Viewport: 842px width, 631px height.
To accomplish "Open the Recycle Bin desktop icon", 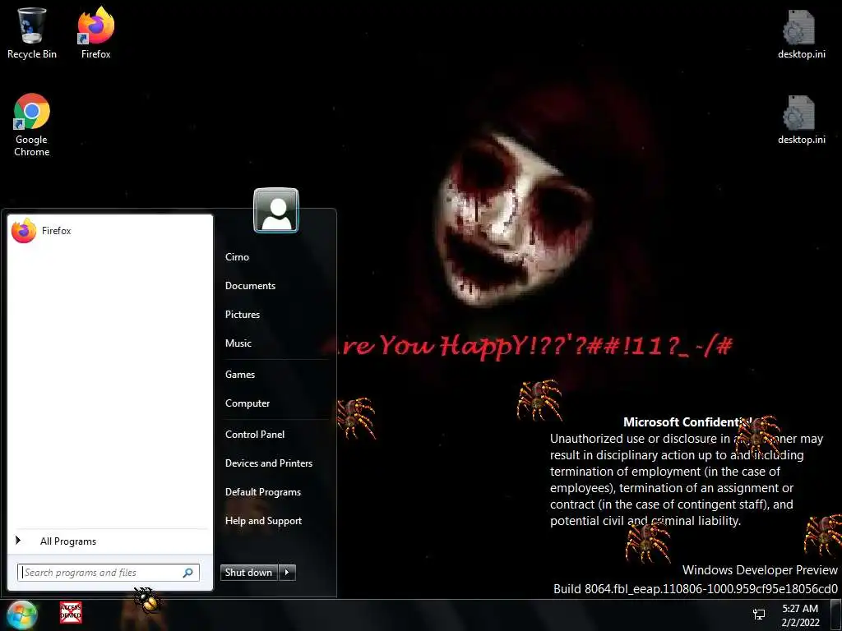I will tap(32, 33).
